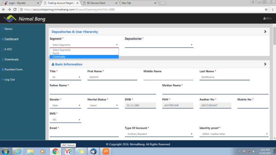Click Log Out in the sidebar
276x155 pixels.
coord(9,79)
